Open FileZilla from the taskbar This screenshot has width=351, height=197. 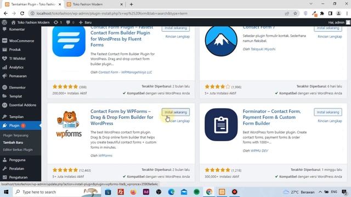121,192
